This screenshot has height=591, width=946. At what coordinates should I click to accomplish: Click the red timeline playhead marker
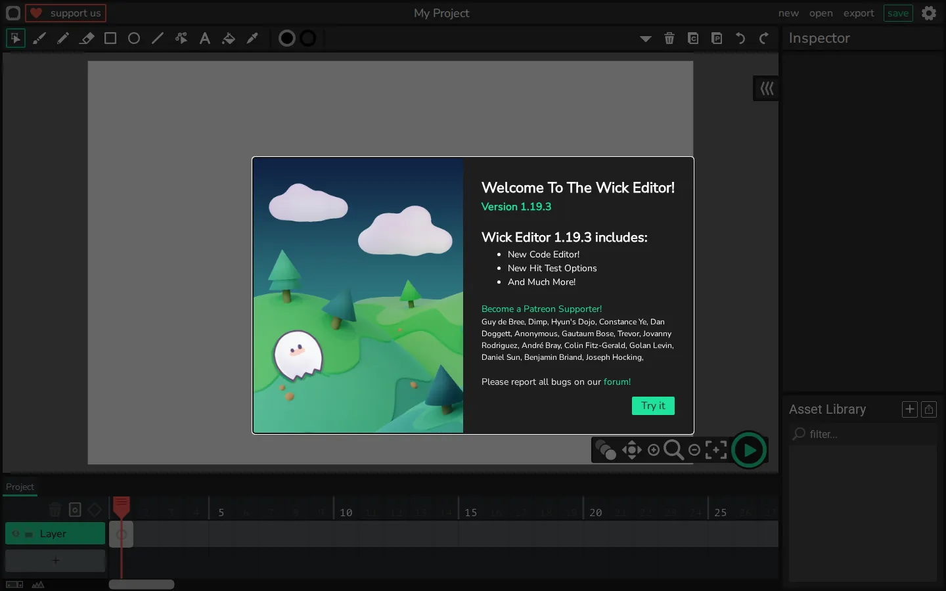[x=122, y=506]
